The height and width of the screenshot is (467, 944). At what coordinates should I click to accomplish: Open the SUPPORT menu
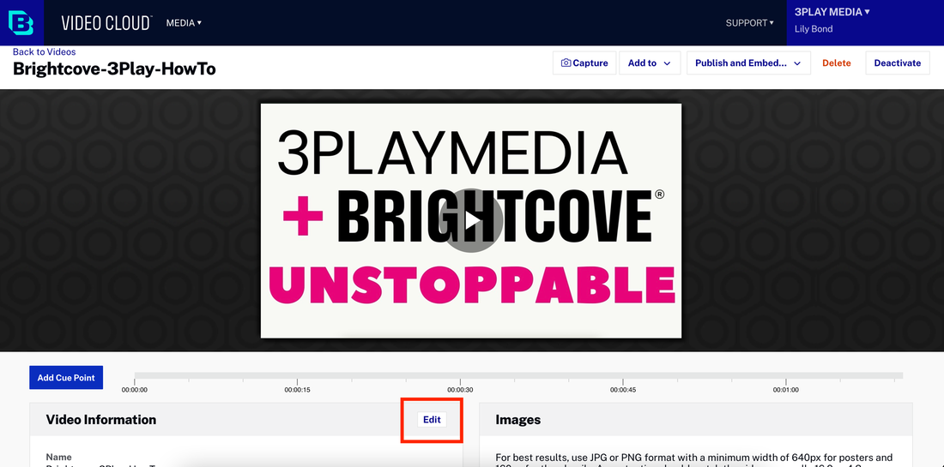[749, 23]
